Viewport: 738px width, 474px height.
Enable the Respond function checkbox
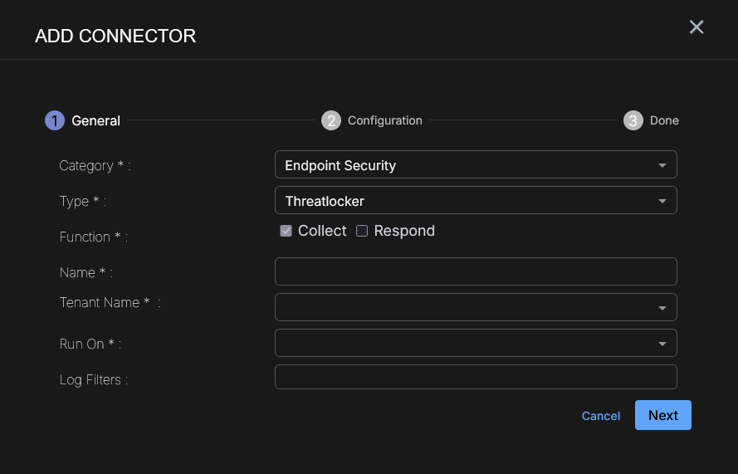point(362,231)
